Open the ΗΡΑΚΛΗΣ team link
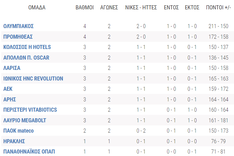234x156 pixels. coord(14,141)
